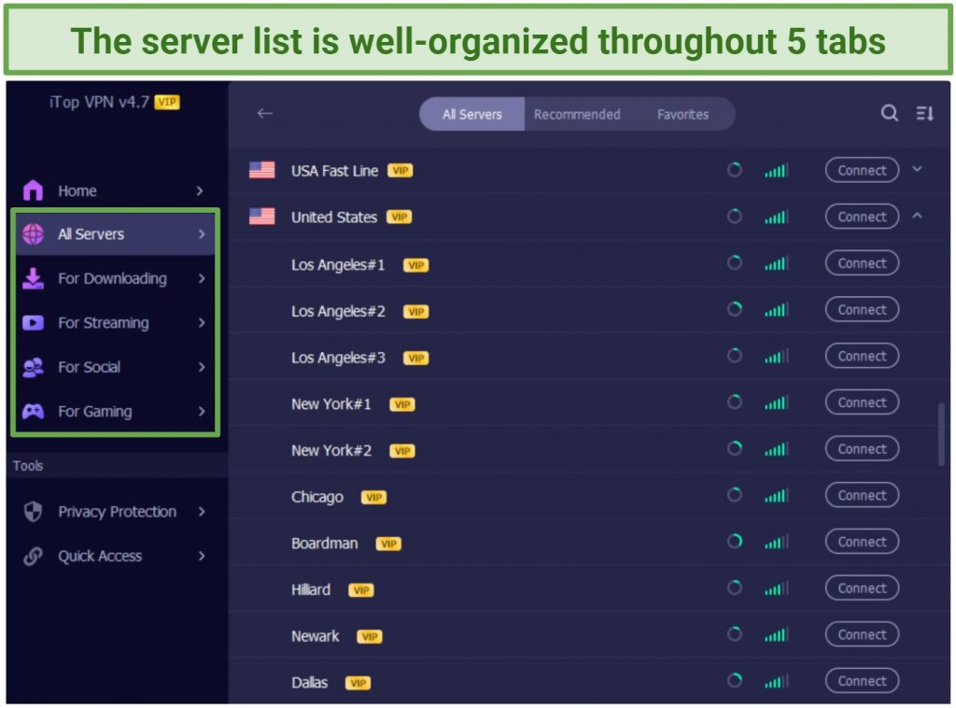
Task: Connect to USA Fast Line
Action: tap(862, 170)
